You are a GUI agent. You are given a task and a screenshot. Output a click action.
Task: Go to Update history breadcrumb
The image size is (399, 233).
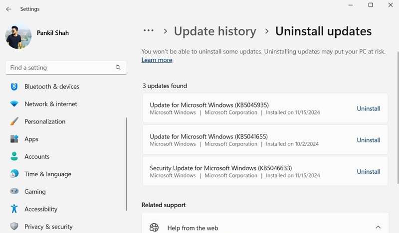click(x=215, y=31)
